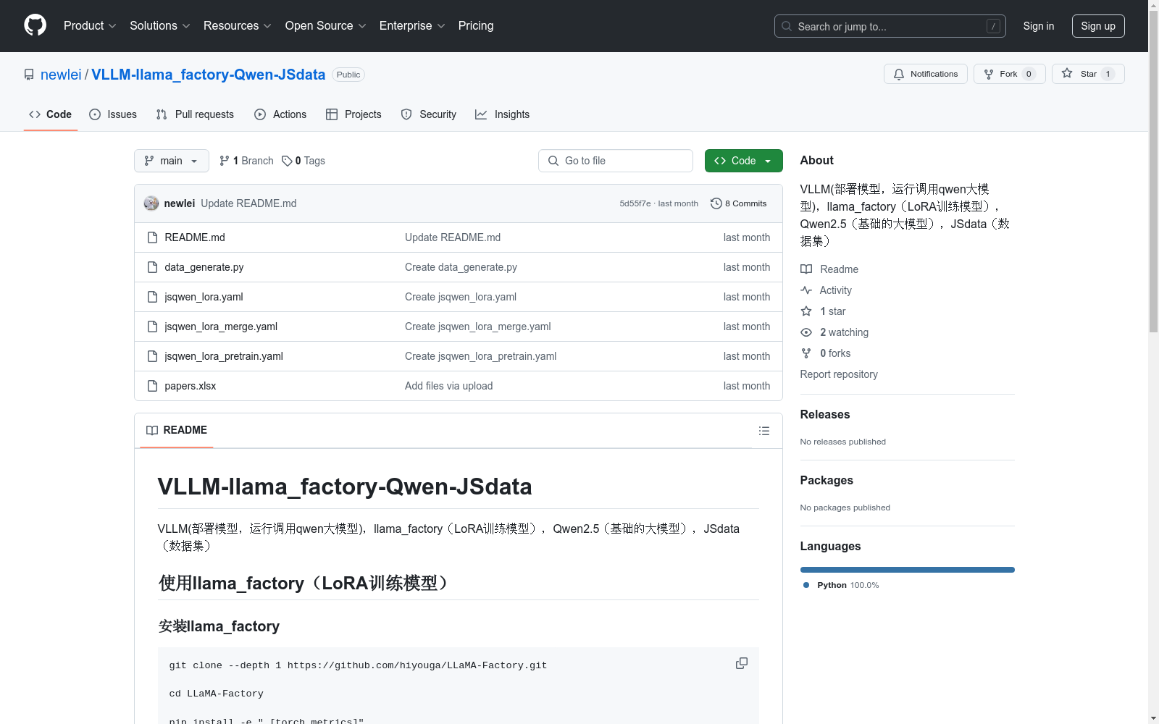The width and height of the screenshot is (1159, 724).
Task: Click the Sign up button
Action: 1098,26
